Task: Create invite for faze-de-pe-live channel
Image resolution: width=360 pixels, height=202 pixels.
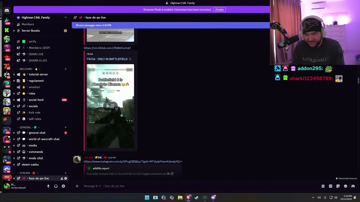Action: (62, 178)
